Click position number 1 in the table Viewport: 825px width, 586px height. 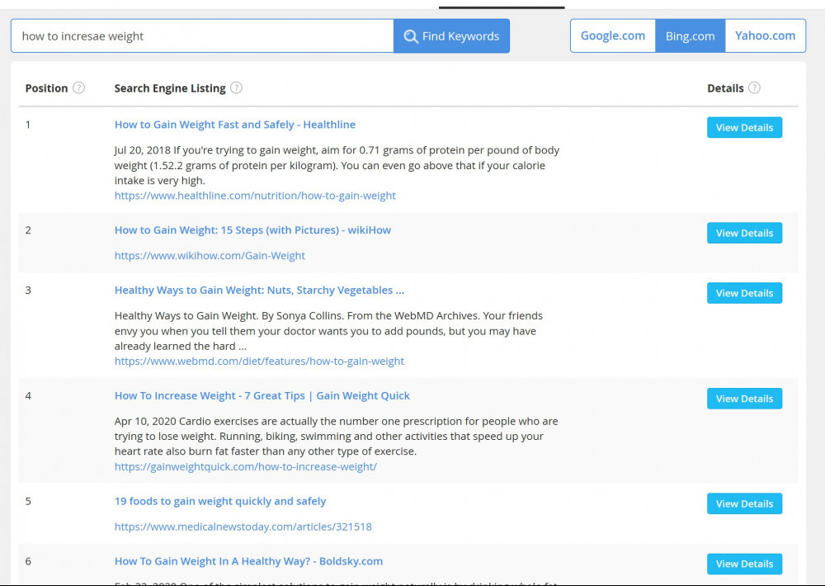[x=28, y=125]
